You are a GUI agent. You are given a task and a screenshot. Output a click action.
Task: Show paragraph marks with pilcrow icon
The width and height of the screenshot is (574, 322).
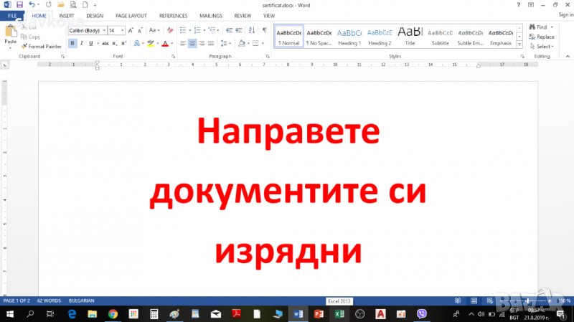[264, 30]
